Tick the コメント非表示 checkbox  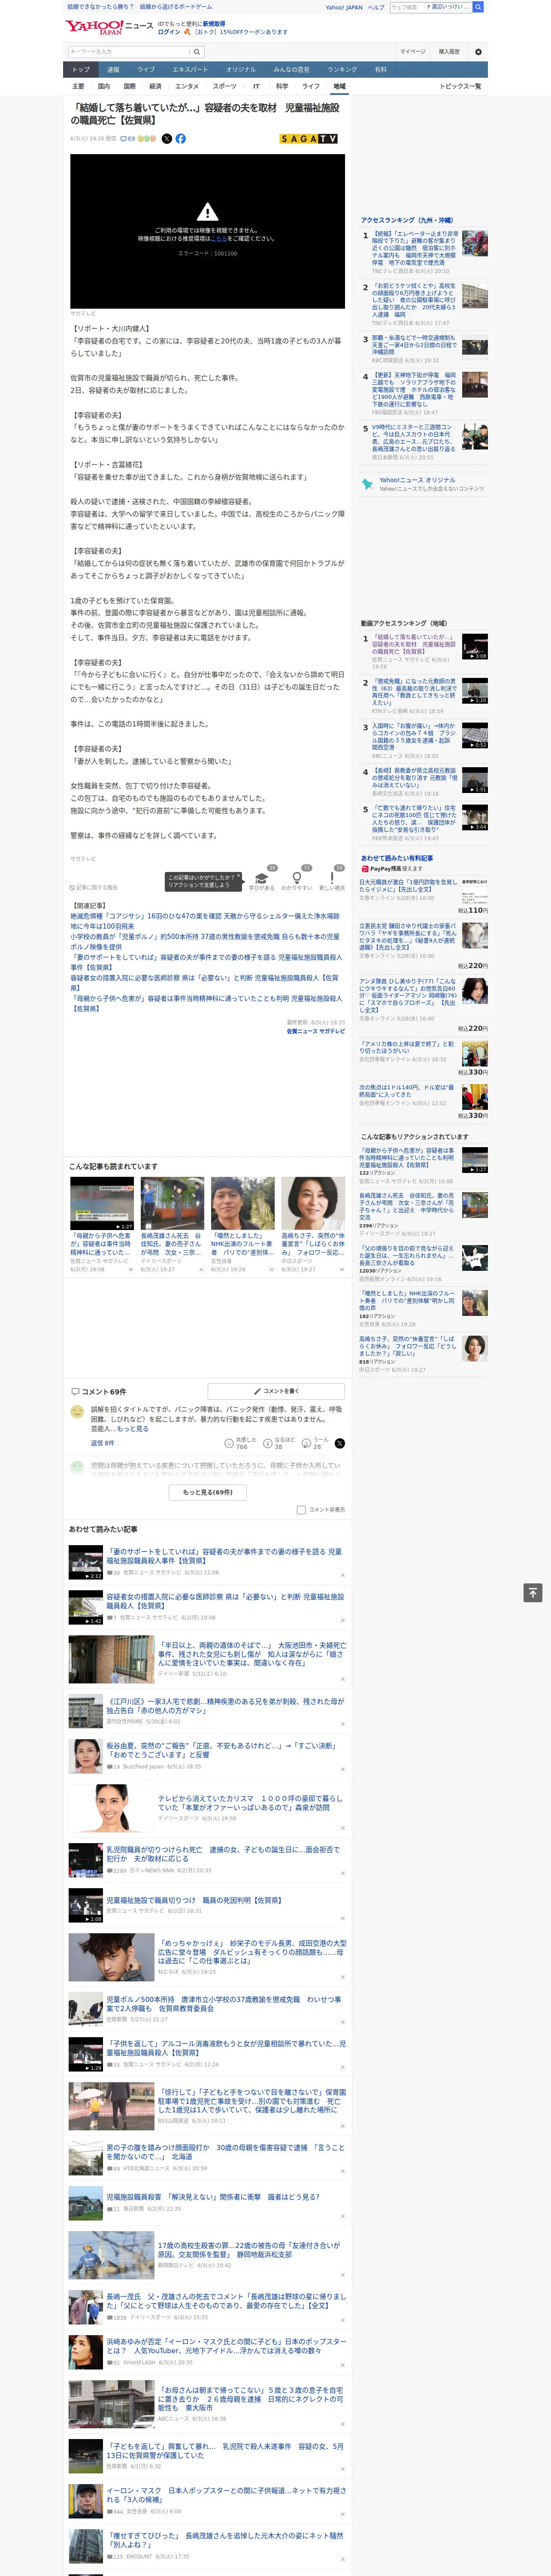301,1510
